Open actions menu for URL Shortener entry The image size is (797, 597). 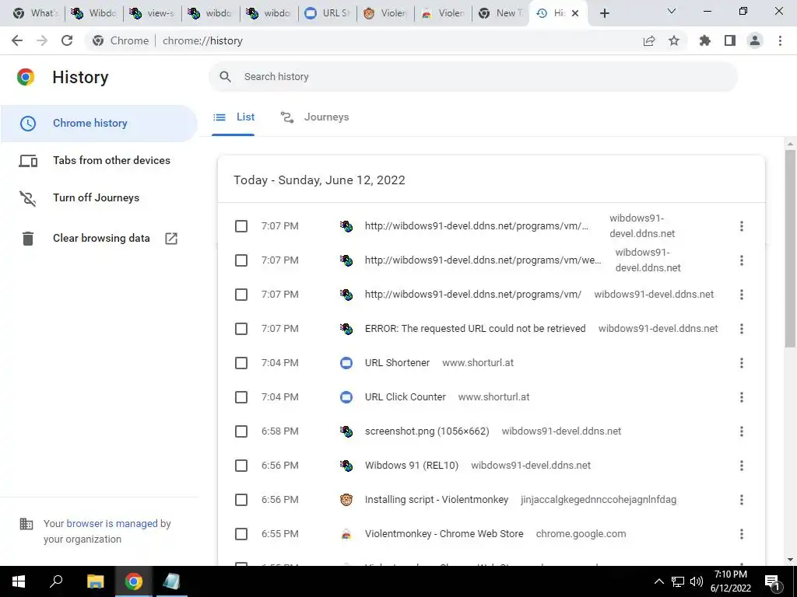(x=742, y=363)
